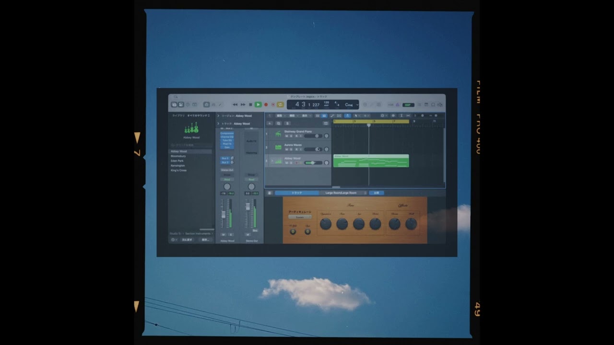614x345 pixels.
Task: Click the Stop transport button
Action: coord(250,104)
